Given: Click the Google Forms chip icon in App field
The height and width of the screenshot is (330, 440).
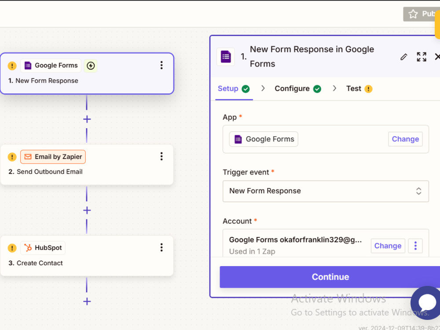Looking at the screenshot, I should (238, 139).
